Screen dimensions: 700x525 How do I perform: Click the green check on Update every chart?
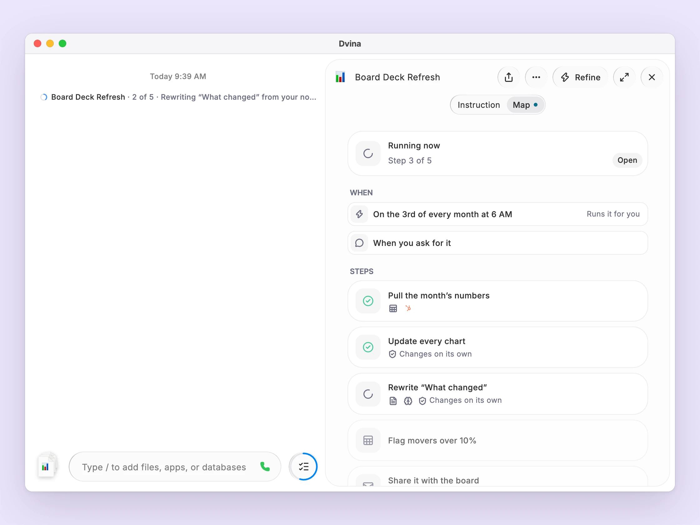pyautogui.click(x=368, y=347)
